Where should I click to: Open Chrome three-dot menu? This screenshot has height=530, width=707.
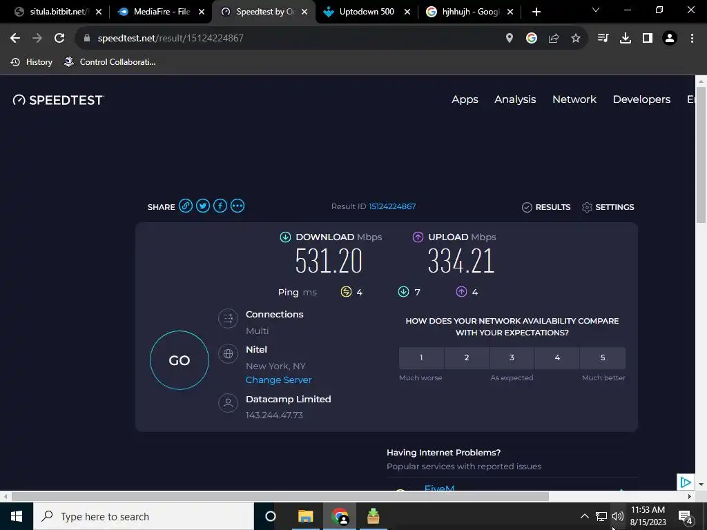(x=692, y=39)
